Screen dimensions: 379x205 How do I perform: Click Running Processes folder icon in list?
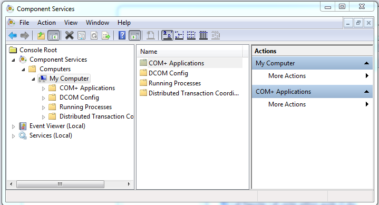tap(143, 83)
